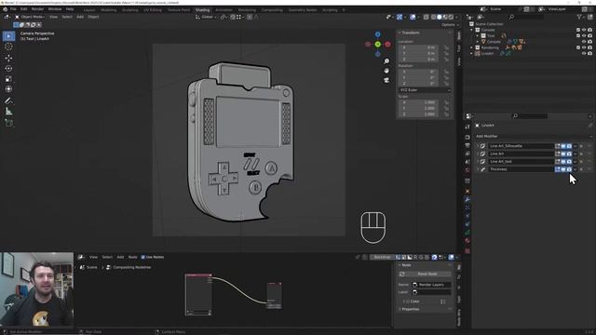Image resolution: width=596 pixels, height=335 pixels.
Task: Uncheck Rendering collection exclude checkbox
Action: click(x=578, y=47)
